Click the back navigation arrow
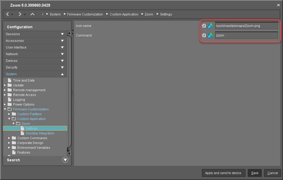This screenshot has width=283, height=180. point(7,14)
